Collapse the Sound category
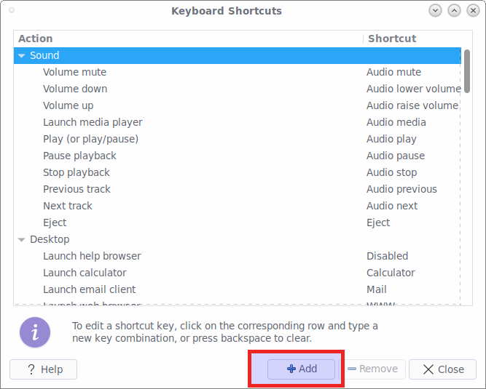The image size is (486, 389). point(22,55)
